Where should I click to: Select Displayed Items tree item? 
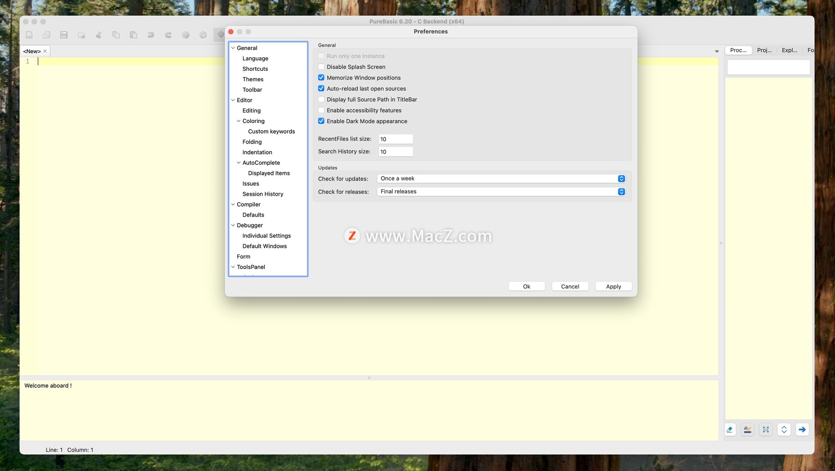269,173
